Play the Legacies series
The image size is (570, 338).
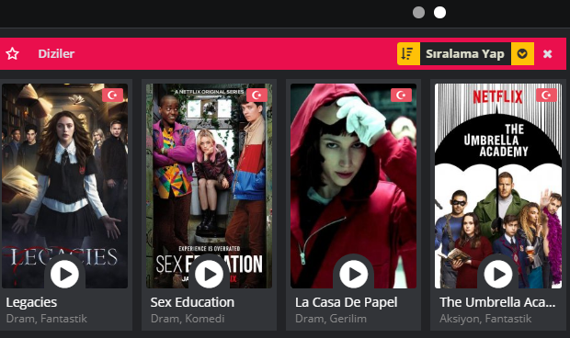pos(64,274)
